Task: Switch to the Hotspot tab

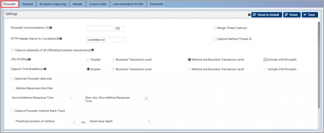Action: (28, 4)
